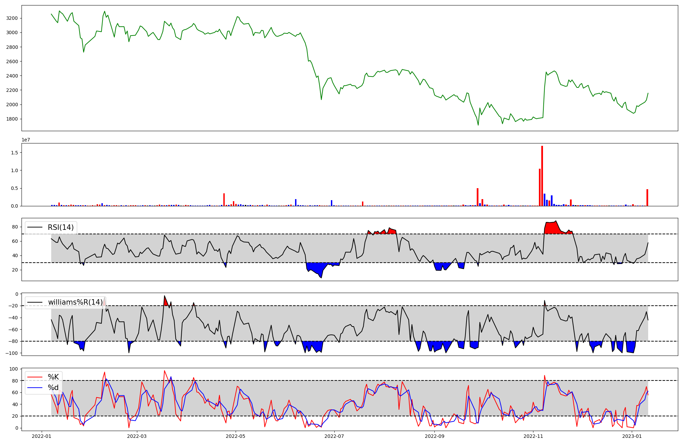Click the tallest red volume bar
This screenshot has height=444, width=683.
click(542, 176)
